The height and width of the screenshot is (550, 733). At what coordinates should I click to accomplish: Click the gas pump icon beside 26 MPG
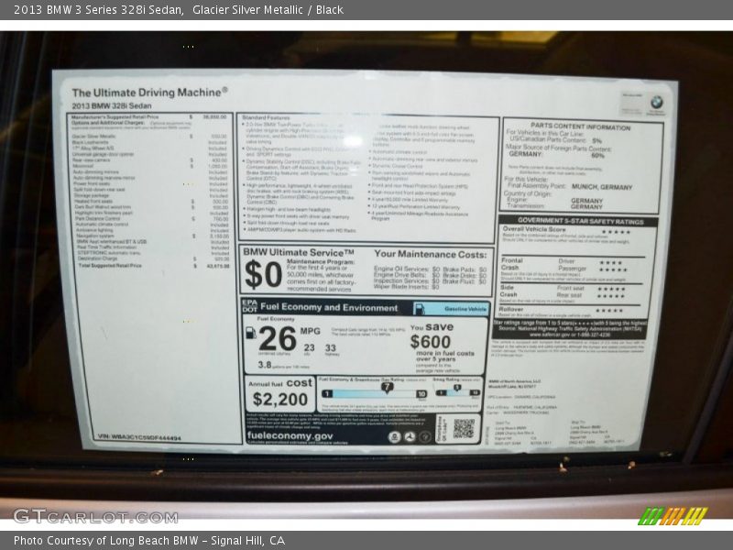click(x=251, y=332)
